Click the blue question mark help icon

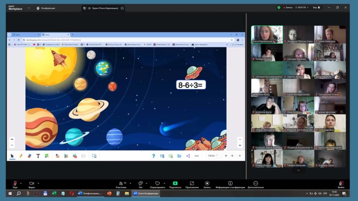(x=153, y=156)
